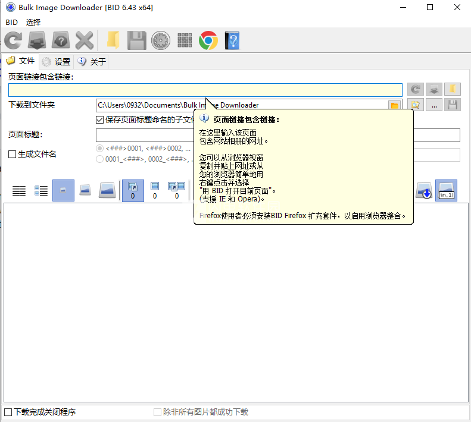
Task: Toggle 保存页面标题命名的子文件 checkbox
Action: point(99,119)
